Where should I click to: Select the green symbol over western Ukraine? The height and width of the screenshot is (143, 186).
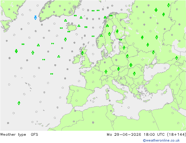point(131,65)
